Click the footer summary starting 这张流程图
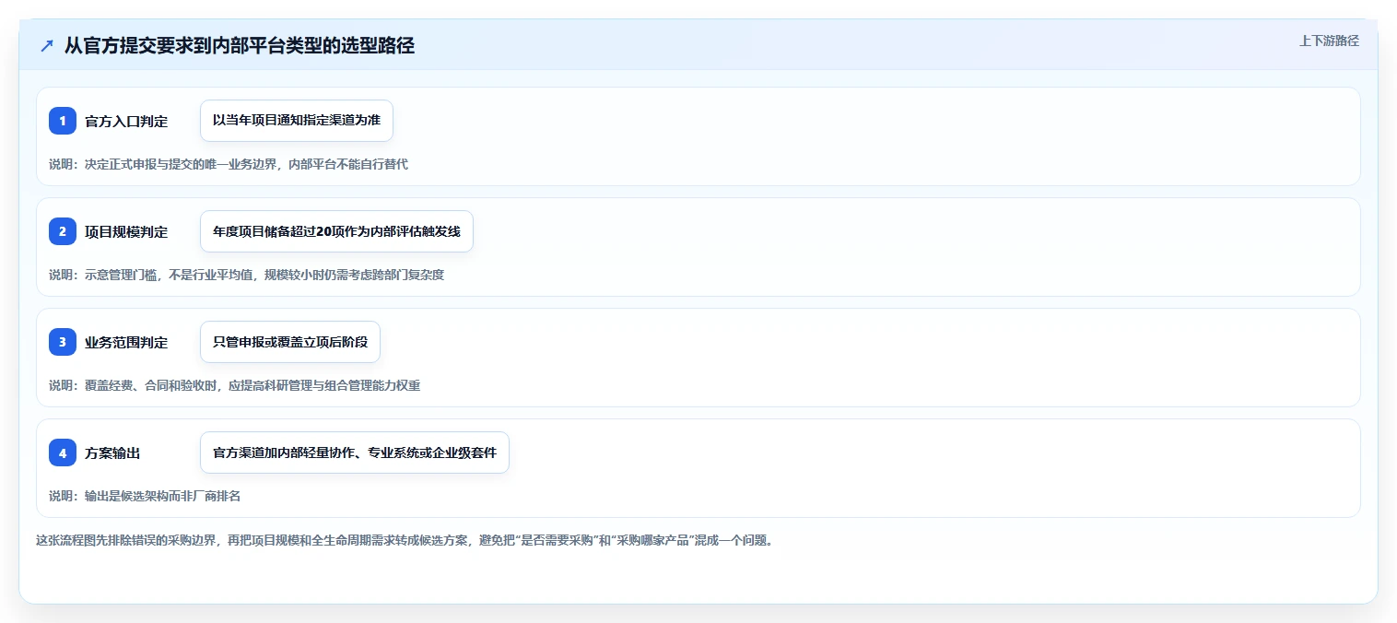Screen dimensions: 1397x623 coord(406,540)
